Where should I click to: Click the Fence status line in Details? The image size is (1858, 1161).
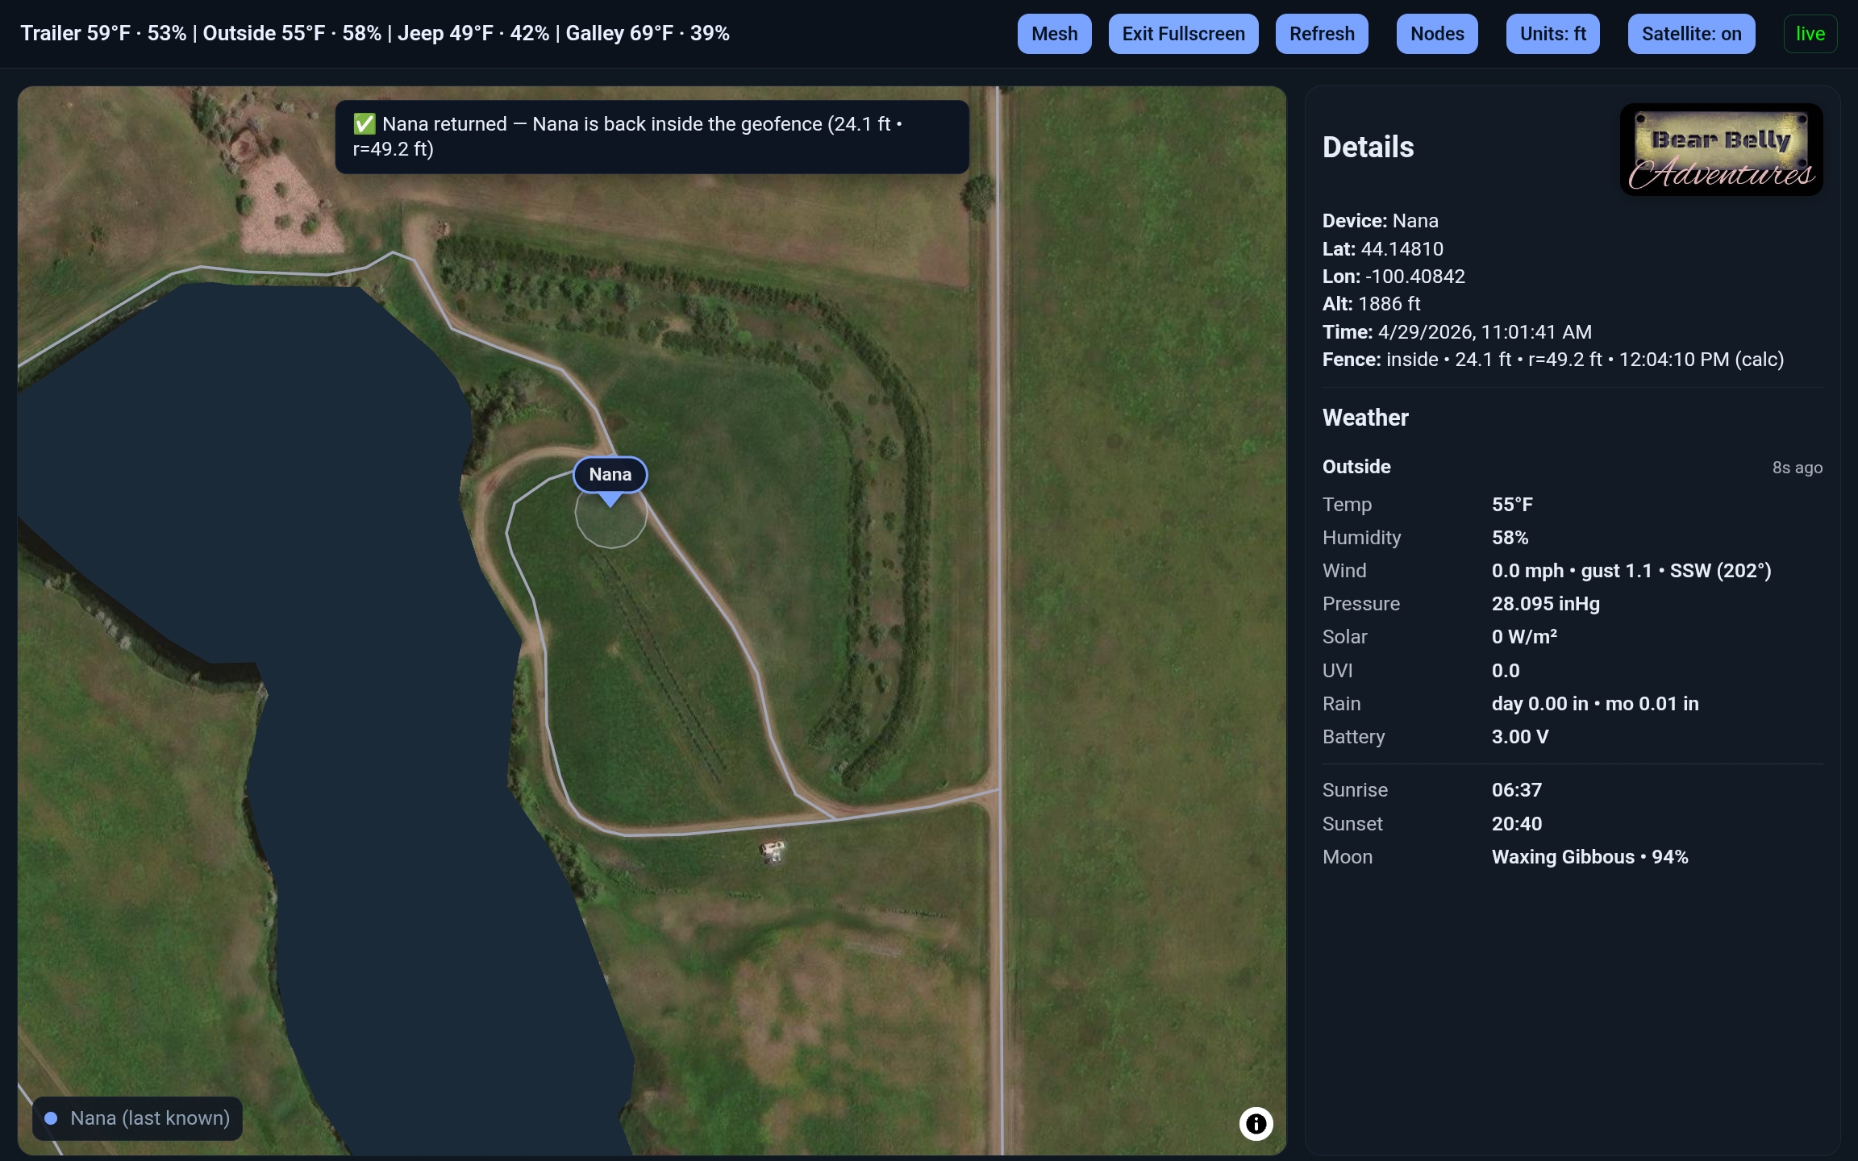point(1552,360)
